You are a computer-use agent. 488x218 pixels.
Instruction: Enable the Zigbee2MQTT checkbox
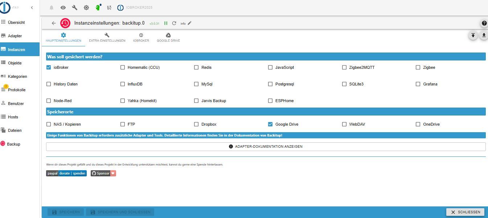pos(344,67)
